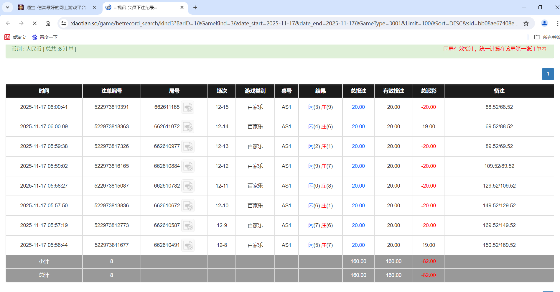View site information for xiaotian.so
This screenshot has height=292, width=560.
[x=64, y=23]
